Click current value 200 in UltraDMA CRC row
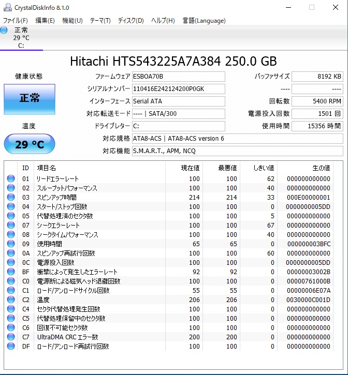The height and width of the screenshot is (375, 348). click(194, 337)
